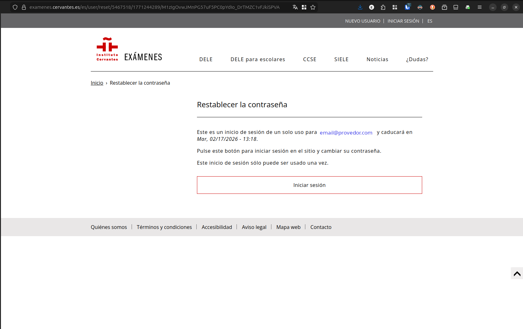The width and height of the screenshot is (523, 329).
Task: Click the translate page icon
Action: coord(295,7)
